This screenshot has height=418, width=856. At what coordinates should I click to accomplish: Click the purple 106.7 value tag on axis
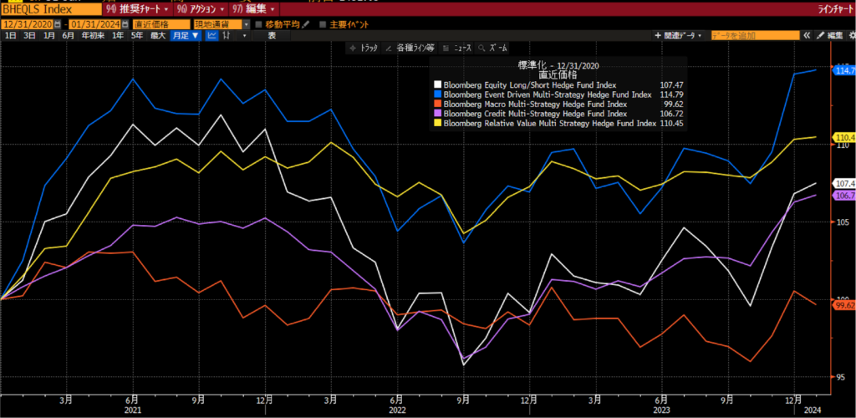(843, 196)
